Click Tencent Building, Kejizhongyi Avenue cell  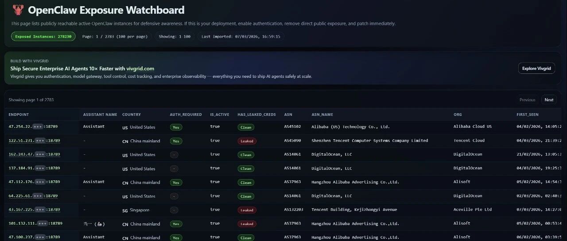click(354, 210)
